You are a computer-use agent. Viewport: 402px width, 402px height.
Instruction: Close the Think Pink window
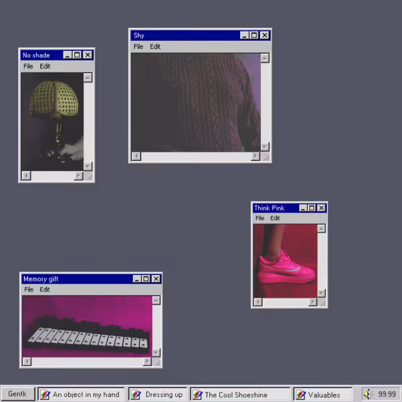[322, 208]
